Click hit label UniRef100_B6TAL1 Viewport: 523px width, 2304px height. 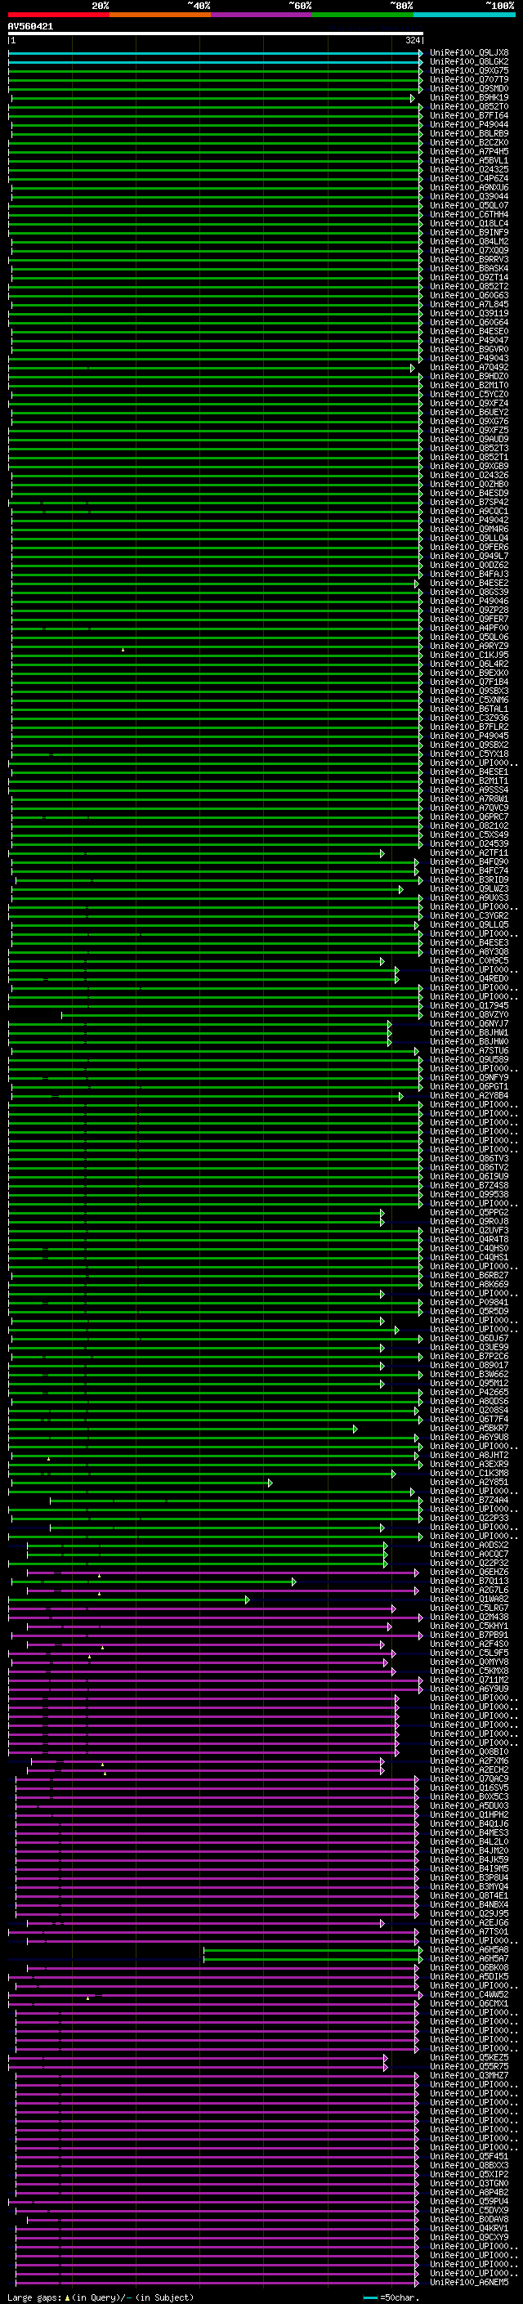tap(469, 709)
